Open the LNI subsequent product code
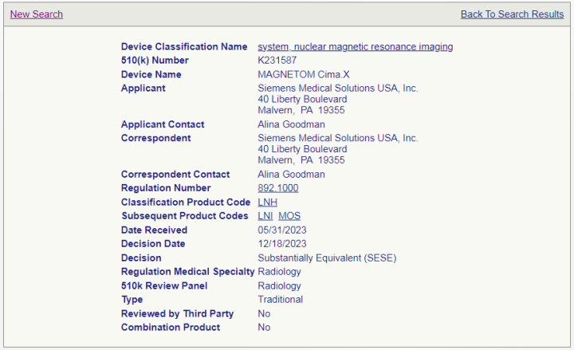 265,216
